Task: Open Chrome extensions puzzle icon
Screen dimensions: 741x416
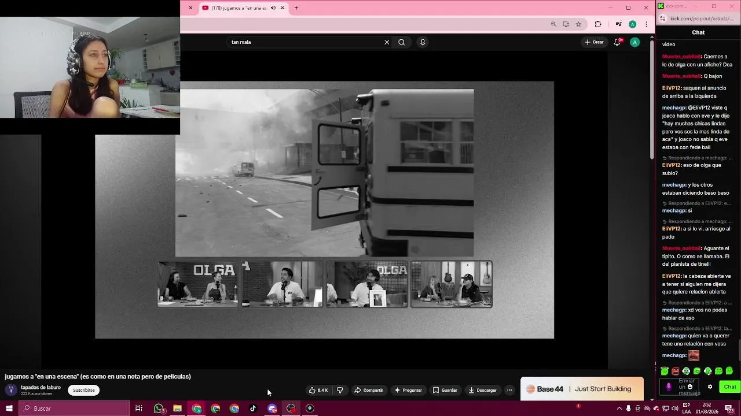Action: click(598, 24)
